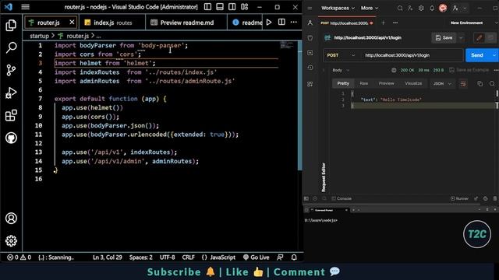
Task: Open the response Body dropdown
Action: [341, 70]
